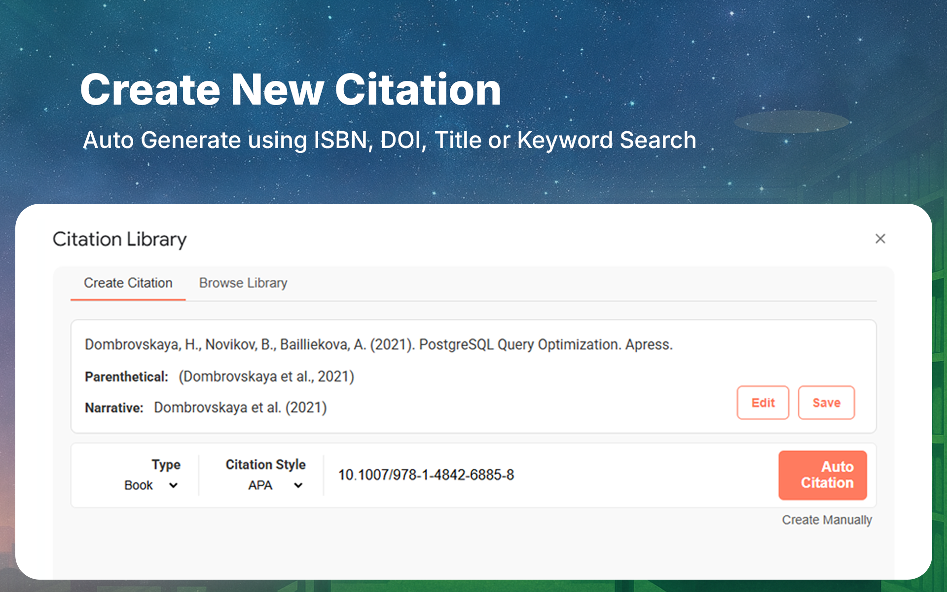Click the Create New Citation title
Screen dimensions: 947x592
[291, 90]
